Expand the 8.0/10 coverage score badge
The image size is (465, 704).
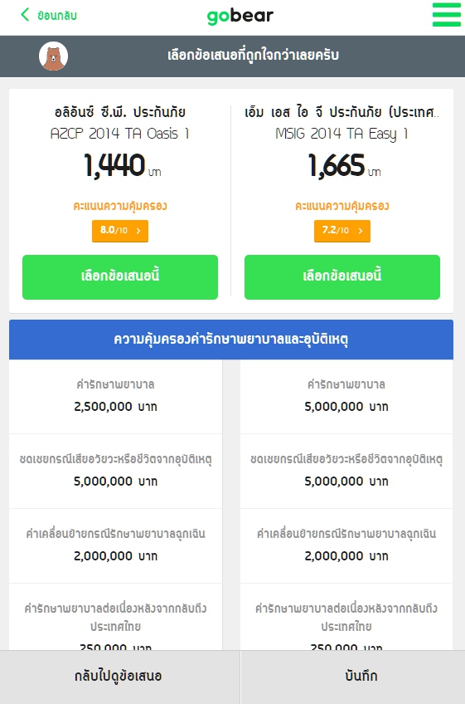point(120,231)
